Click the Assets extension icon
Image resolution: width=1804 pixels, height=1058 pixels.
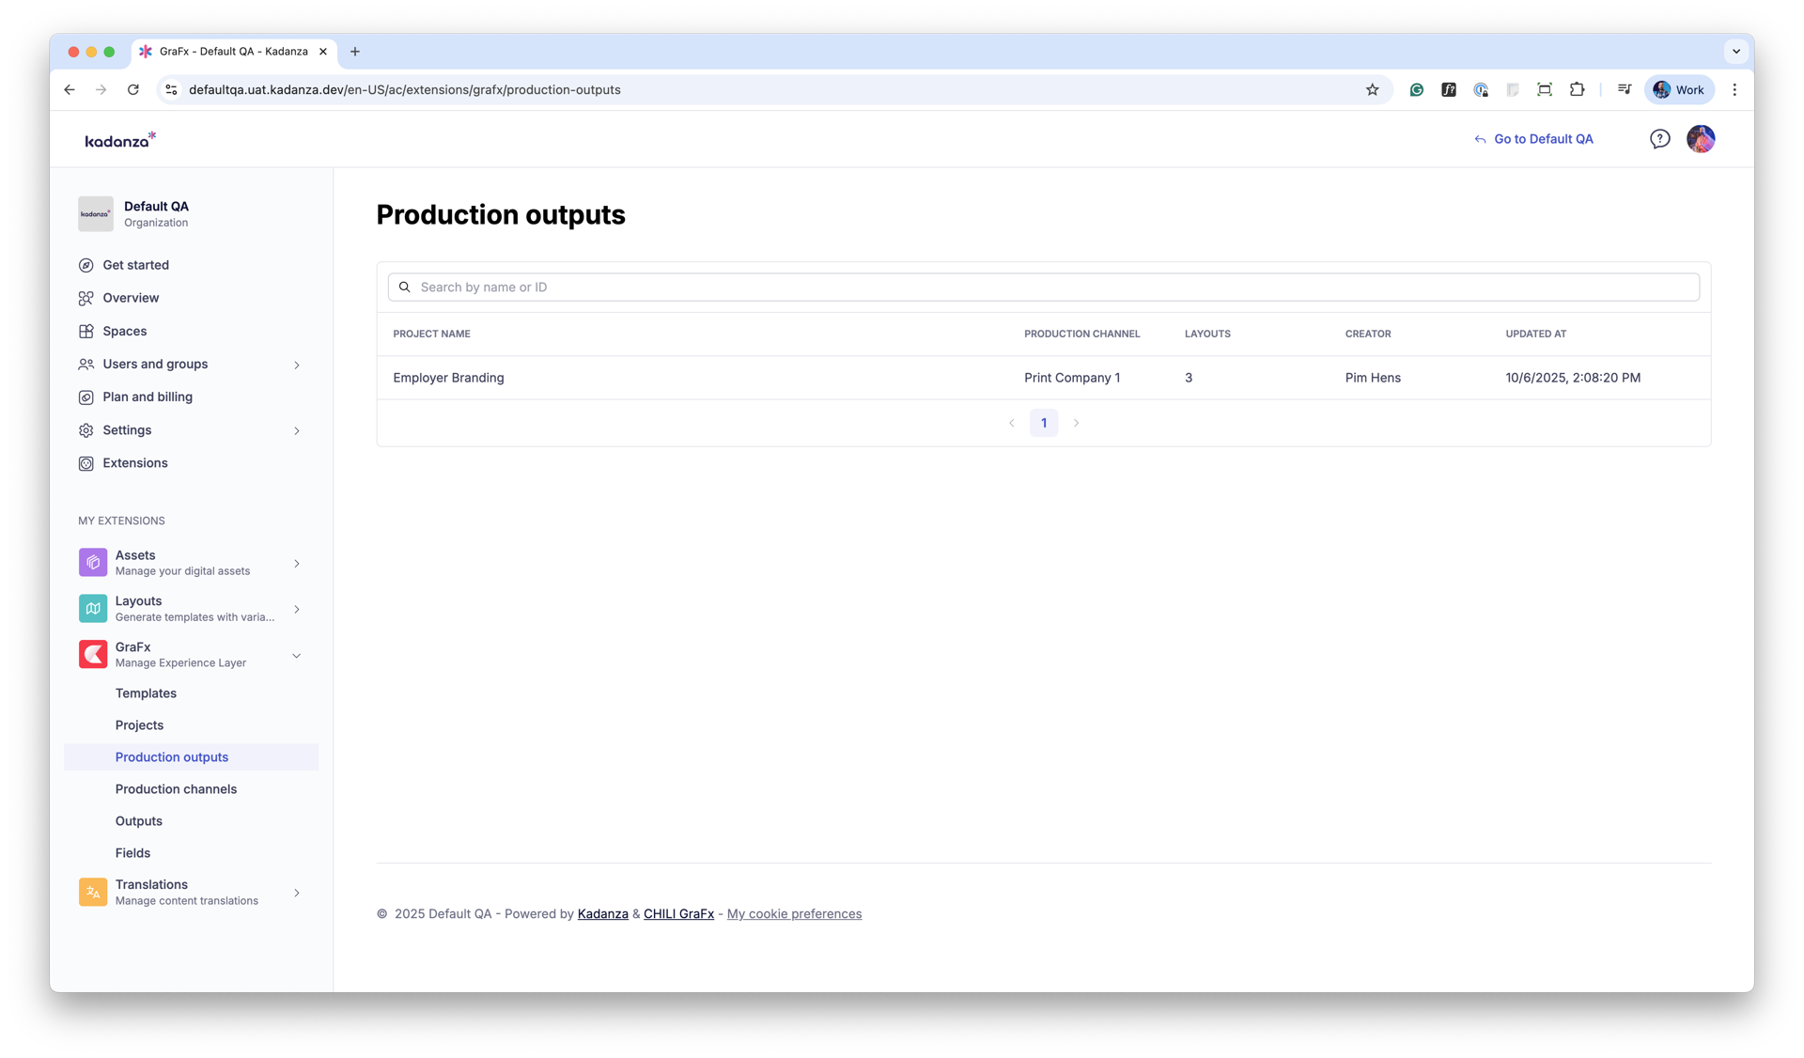(93, 563)
